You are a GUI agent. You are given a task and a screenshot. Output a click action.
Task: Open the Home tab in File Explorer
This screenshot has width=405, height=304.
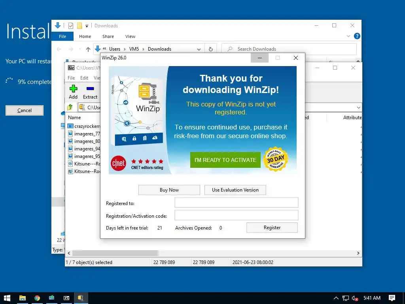pyautogui.click(x=85, y=36)
